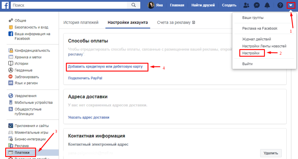The image size is (298, 159).
Task: Select Геоданные in sidebar
Action: pos(24,70)
